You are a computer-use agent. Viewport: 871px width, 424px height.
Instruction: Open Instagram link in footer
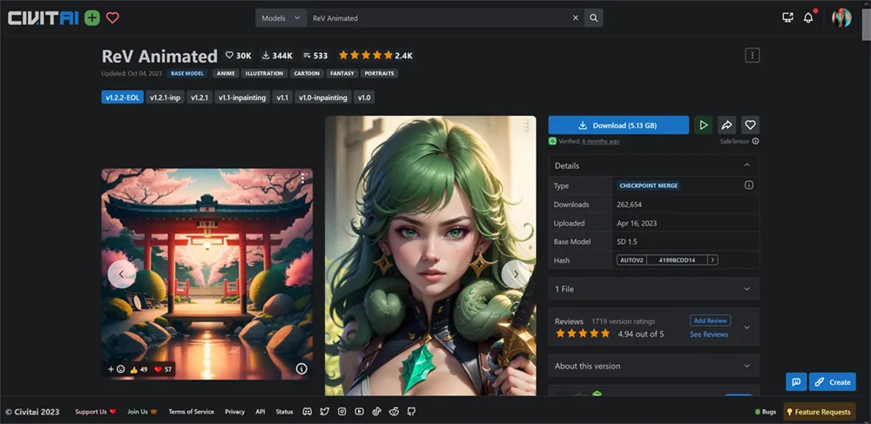pos(341,412)
